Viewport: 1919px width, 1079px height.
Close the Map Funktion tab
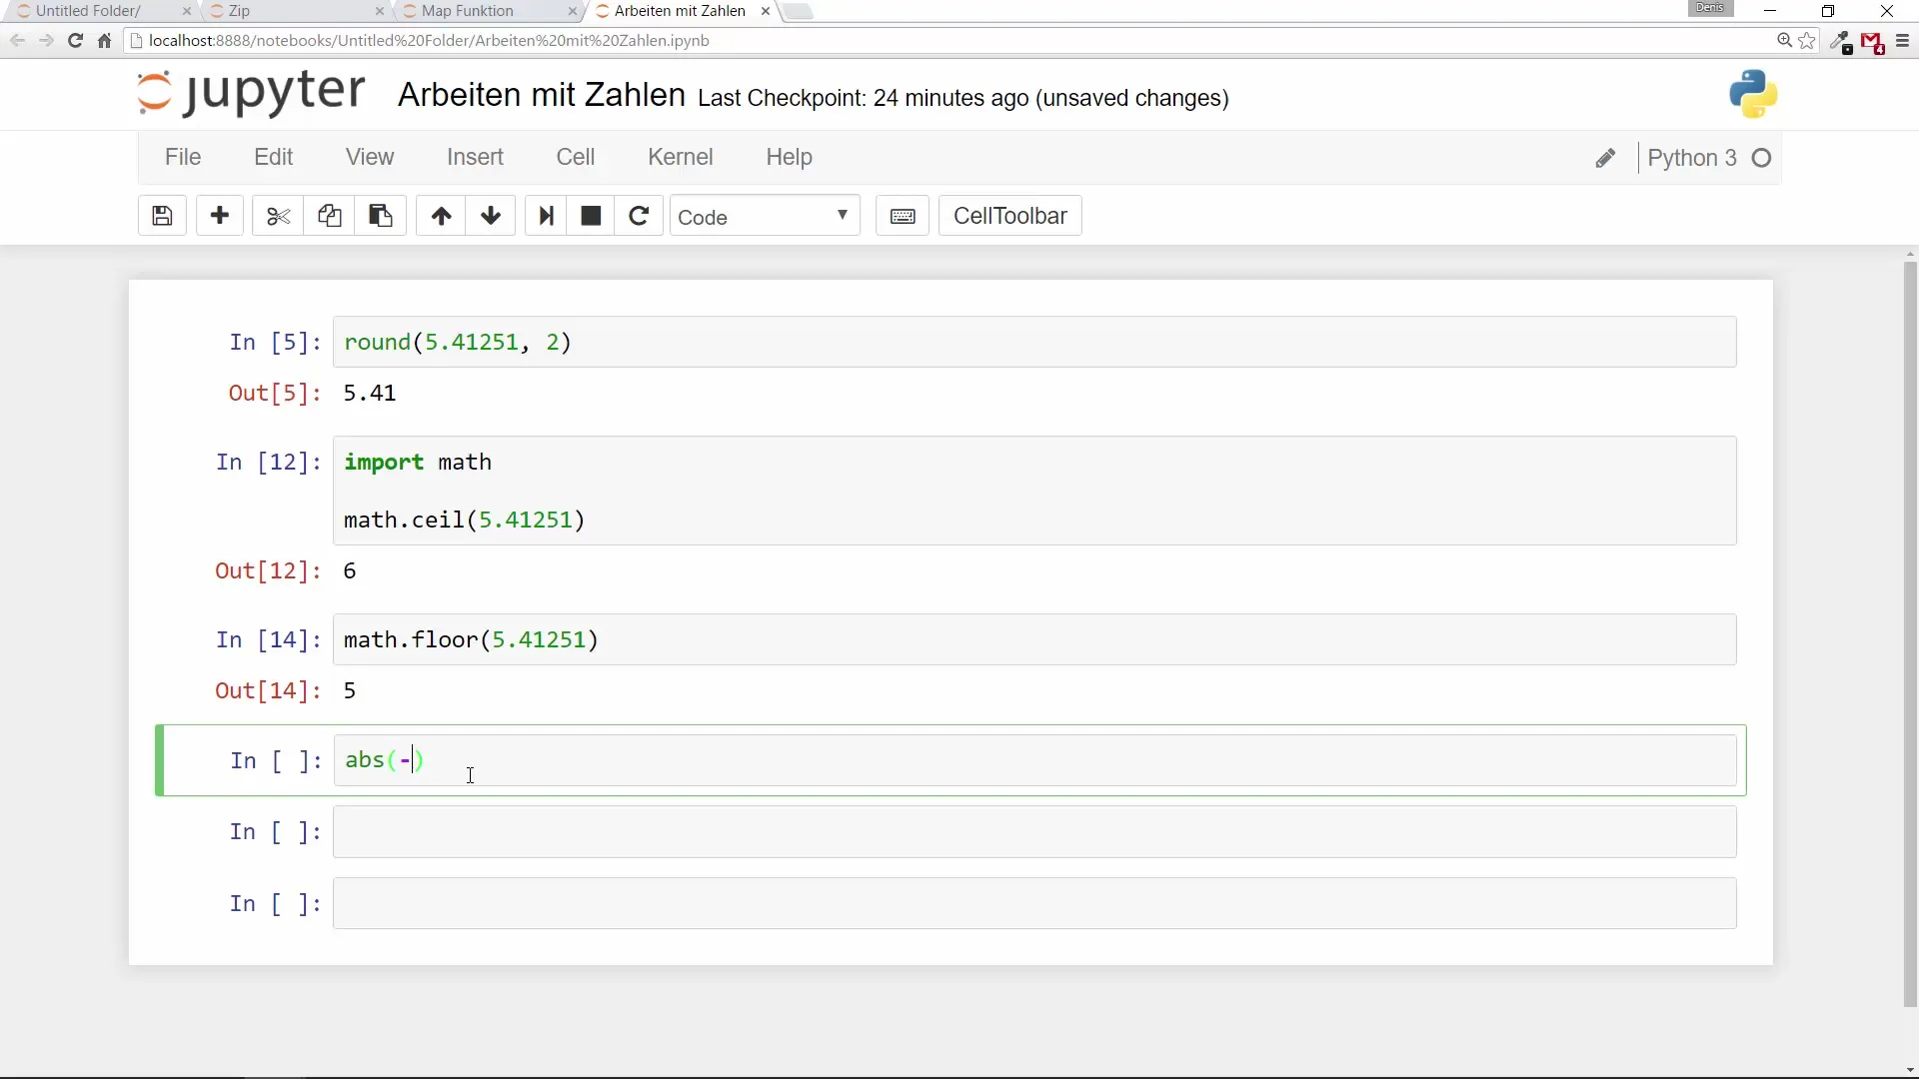[x=572, y=11]
